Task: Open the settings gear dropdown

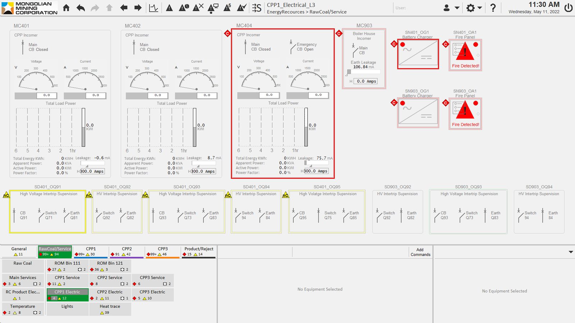Action: 474,8
